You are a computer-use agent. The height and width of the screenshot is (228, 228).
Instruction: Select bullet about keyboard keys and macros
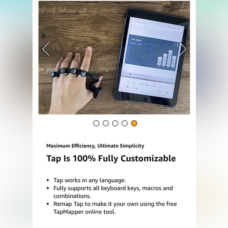point(113,192)
